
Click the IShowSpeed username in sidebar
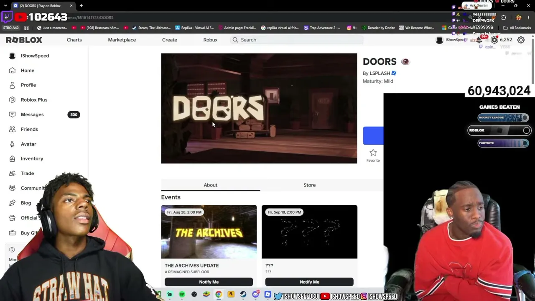[35, 56]
